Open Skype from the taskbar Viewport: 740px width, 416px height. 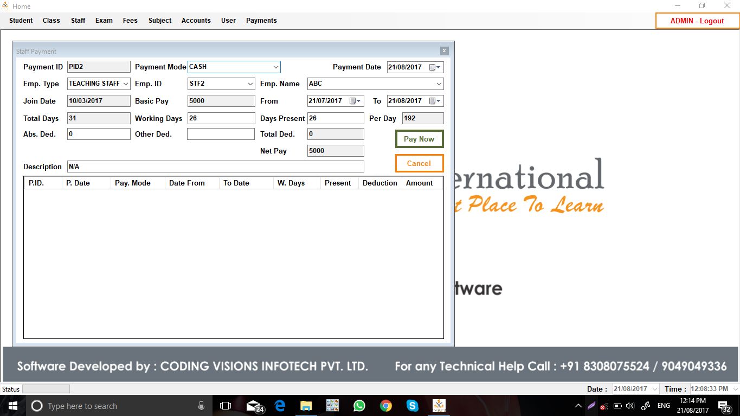(412, 406)
